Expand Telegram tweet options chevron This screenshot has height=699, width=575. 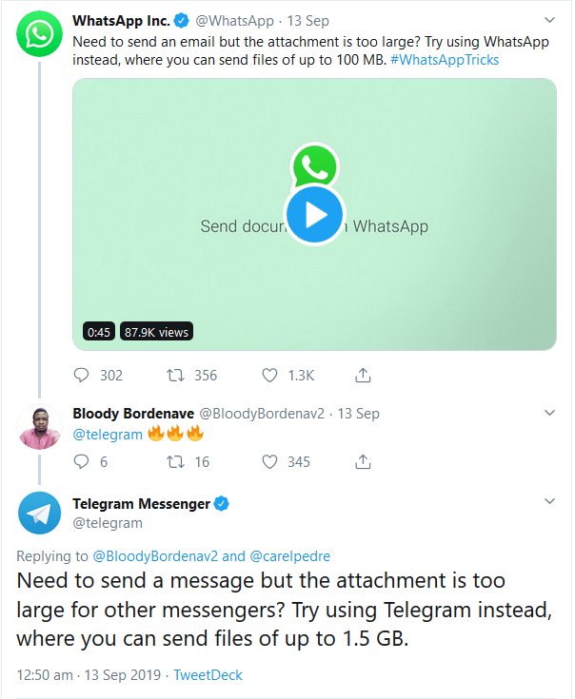point(549,501)
